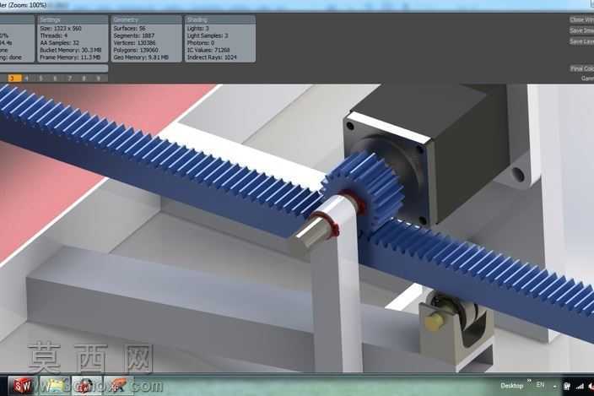This screenshot has height=396, width=594.
Task: Click the 'Indirect Rays: 1024' text
Action: [x=212, y=57]
